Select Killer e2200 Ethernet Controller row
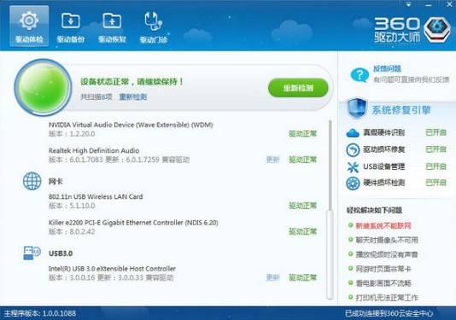Image resolution: width=456 pixels, height=320 pixels. pyautogui.click(x=183, y=227)
